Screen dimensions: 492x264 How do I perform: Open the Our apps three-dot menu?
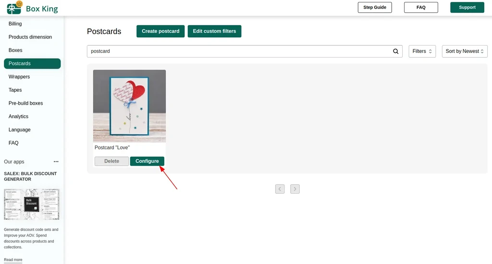56,162
